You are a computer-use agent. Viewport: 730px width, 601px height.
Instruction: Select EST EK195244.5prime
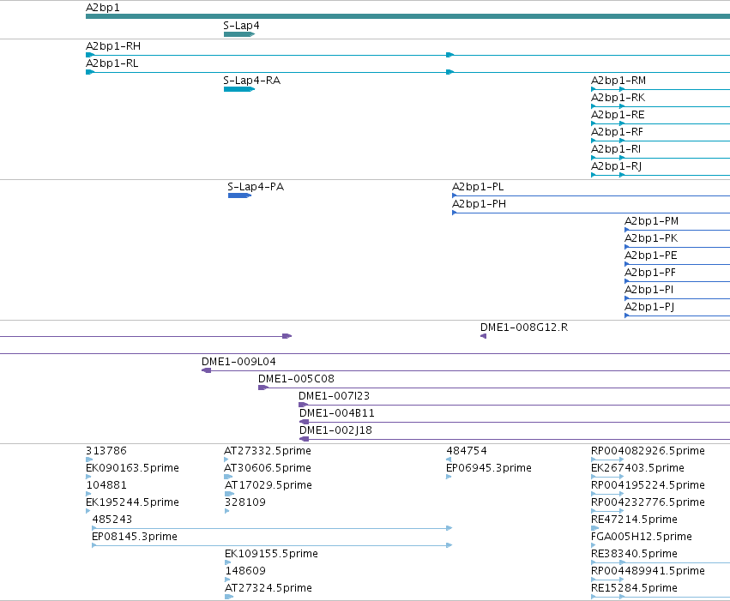click(x=133, y=503)
